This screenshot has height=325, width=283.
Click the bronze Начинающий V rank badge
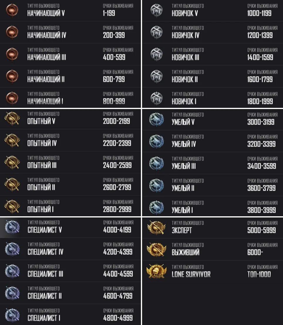(12, 10)
